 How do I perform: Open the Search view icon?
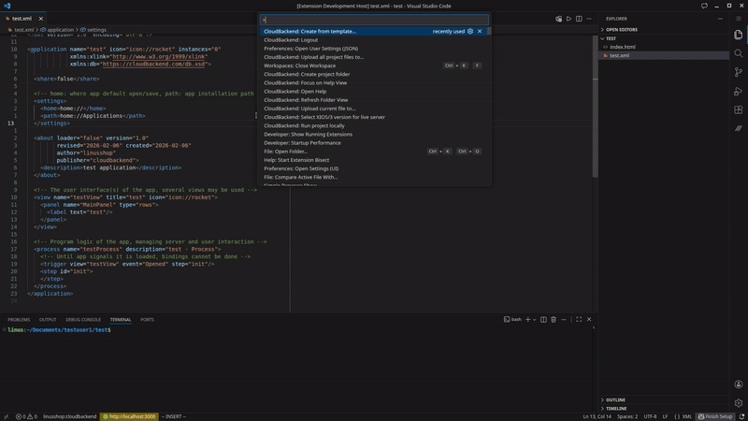point(739,53)
